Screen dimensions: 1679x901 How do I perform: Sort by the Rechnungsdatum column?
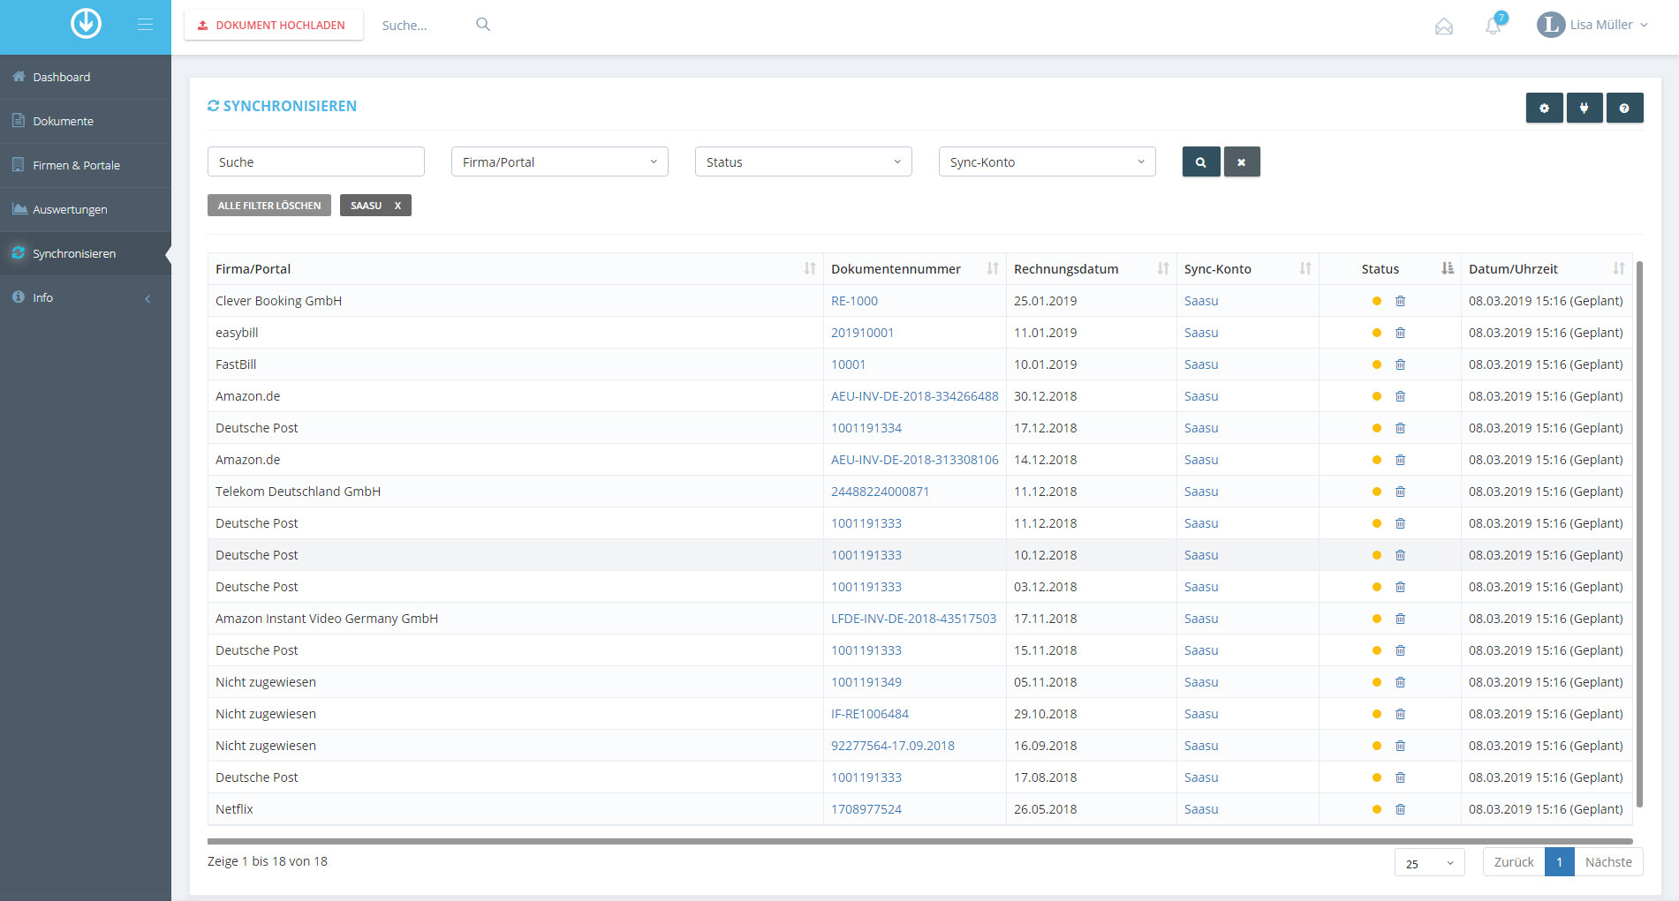tap(1091, 269)
